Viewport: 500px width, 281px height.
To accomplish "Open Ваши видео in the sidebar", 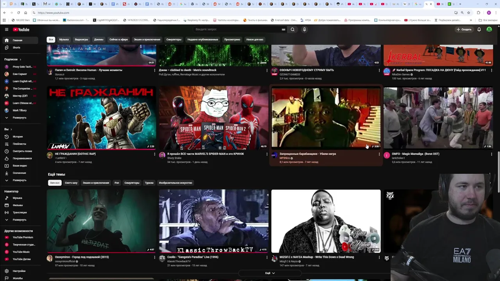I will pyautogui.click(x=19, y=165).
